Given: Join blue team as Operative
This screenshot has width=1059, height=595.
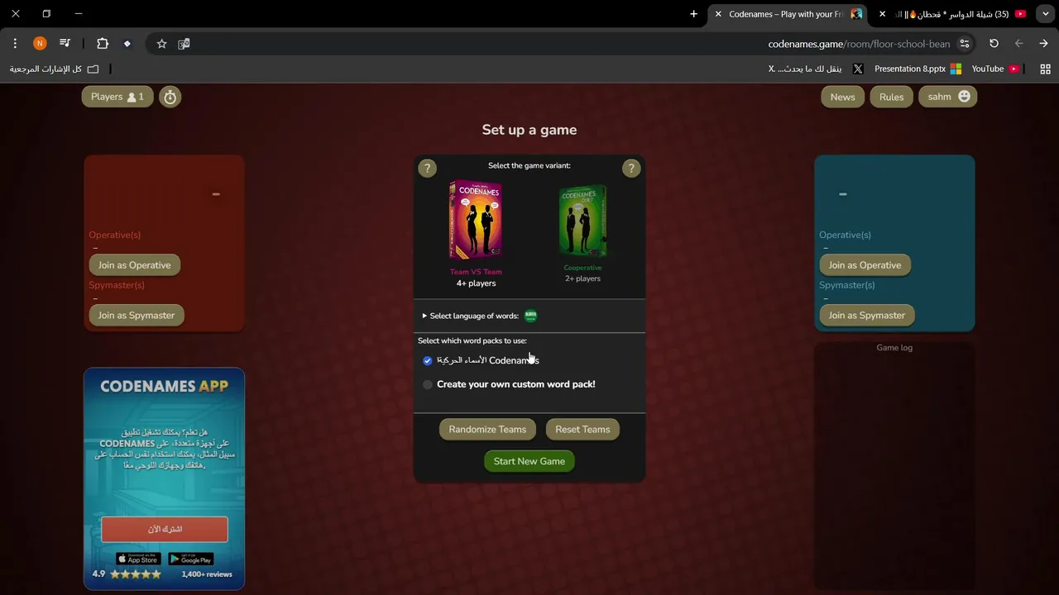Looking at the screenshot, I should pyautogui.click(x=865, y=265).
